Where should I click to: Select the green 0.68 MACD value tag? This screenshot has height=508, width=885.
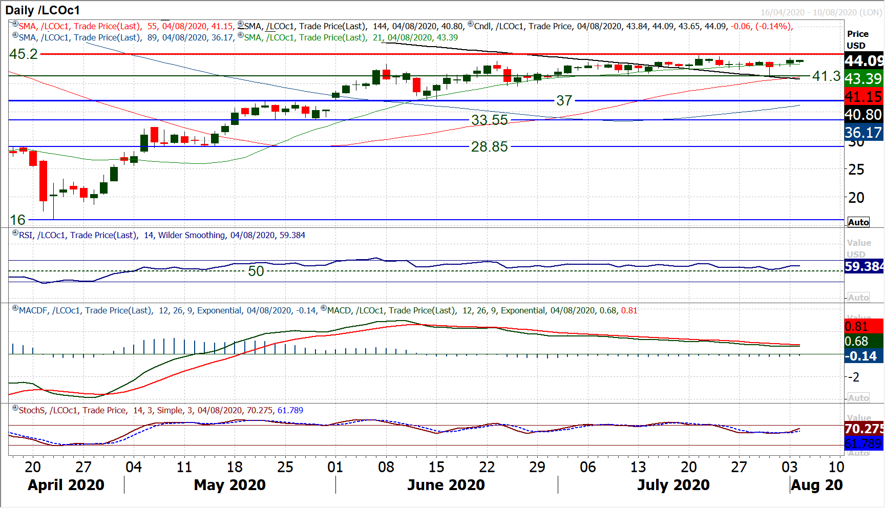coord(864,341)
